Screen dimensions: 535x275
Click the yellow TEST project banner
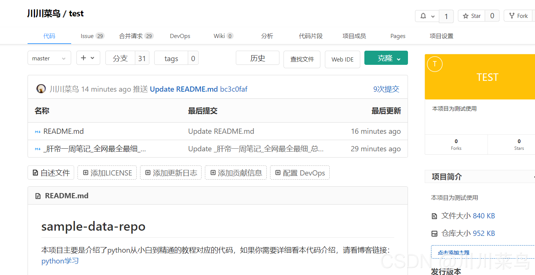point(487,78)
